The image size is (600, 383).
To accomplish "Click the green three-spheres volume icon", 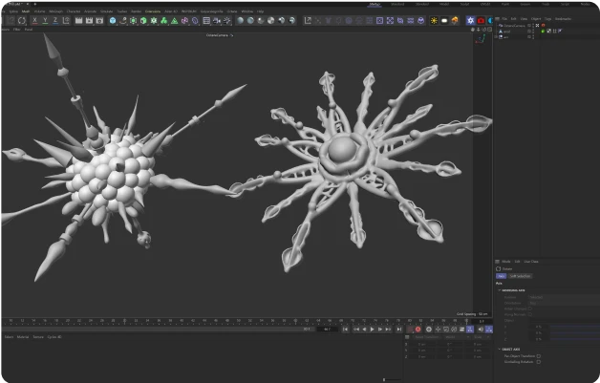I will [164, 21].
